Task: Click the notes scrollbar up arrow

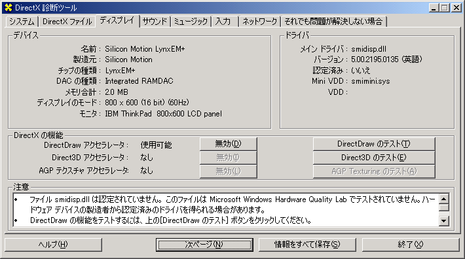Action: 443,199
